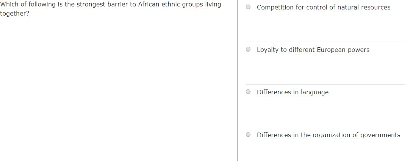The height and width of the screenshot is (161, 405).
Task: Mark the "Differences in language" radio button
Action: [248, 92]
